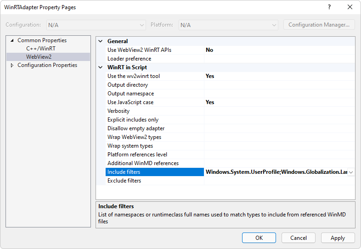Select the Use JavaScript case property
361x249 pixels.
[x=155, y=102]
